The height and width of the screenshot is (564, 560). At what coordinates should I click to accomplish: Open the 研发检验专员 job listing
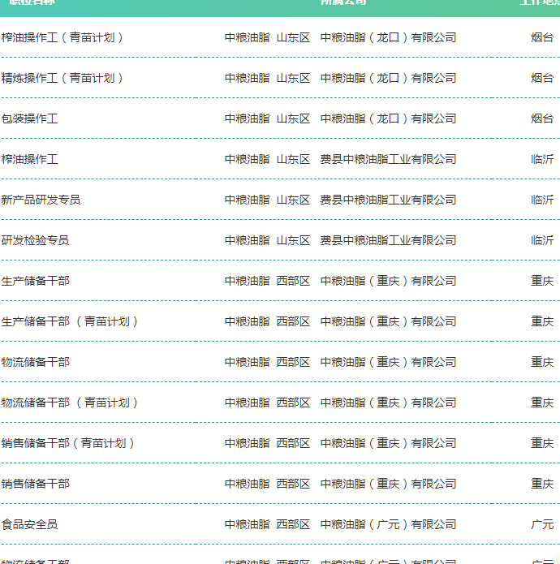pos(35,240)
